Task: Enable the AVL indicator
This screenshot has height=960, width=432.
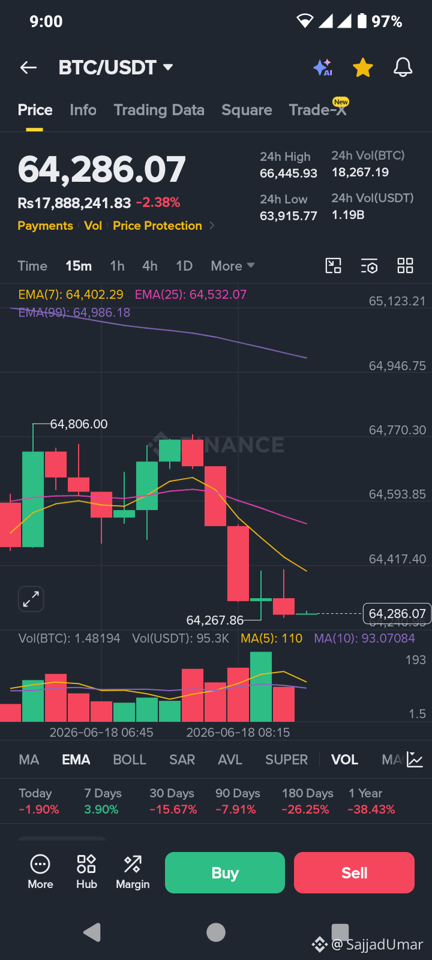Action: tap(230, 760)
